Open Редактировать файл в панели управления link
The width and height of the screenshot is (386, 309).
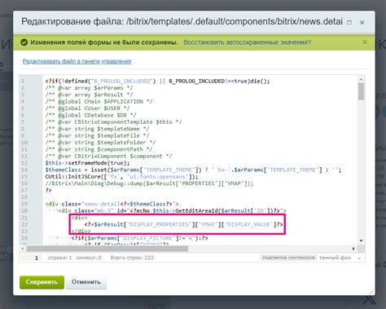click(x=77, y=61)
